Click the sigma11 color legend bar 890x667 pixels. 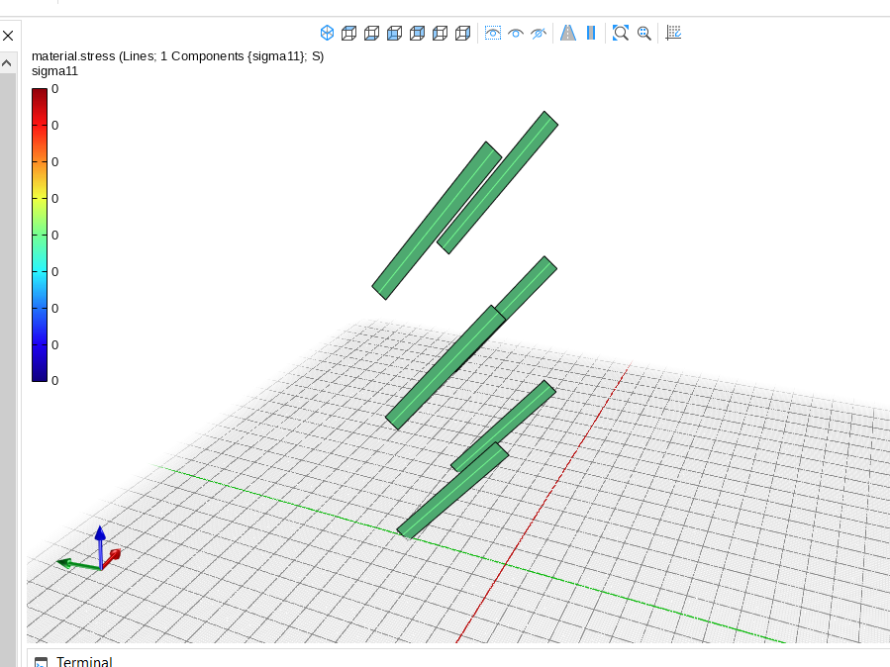[x=40, y=235]
